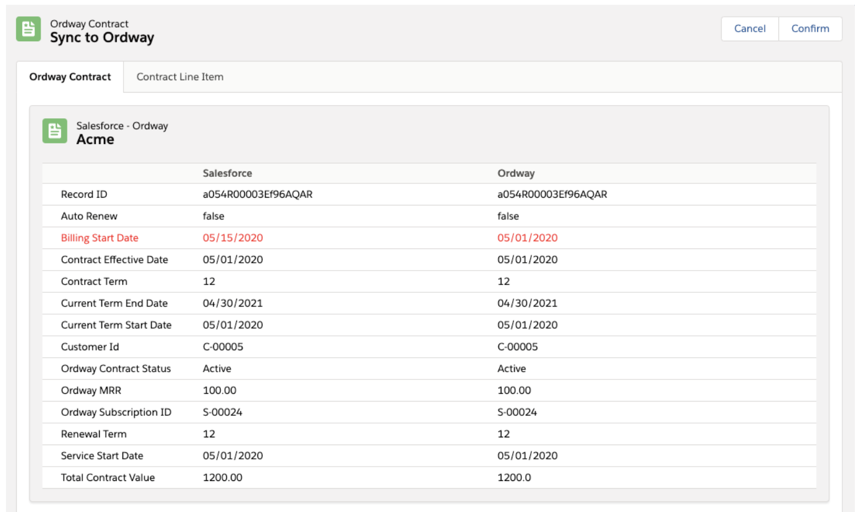Select the Auto Renew row label

[89, 216]
